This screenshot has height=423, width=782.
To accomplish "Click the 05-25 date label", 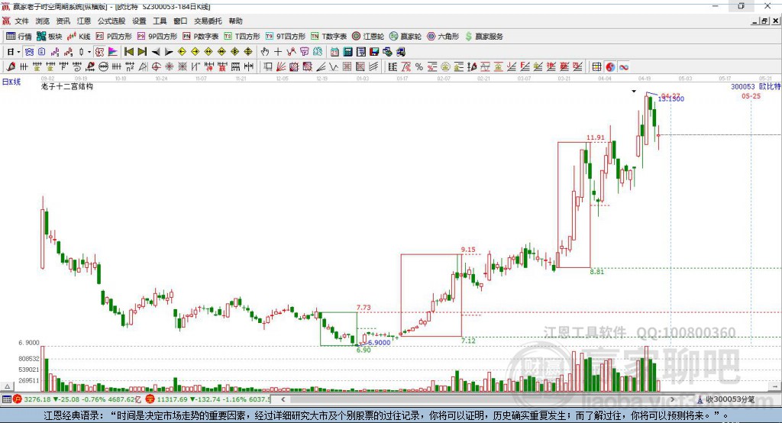I will pyautogui.click(x=751, y=96).
